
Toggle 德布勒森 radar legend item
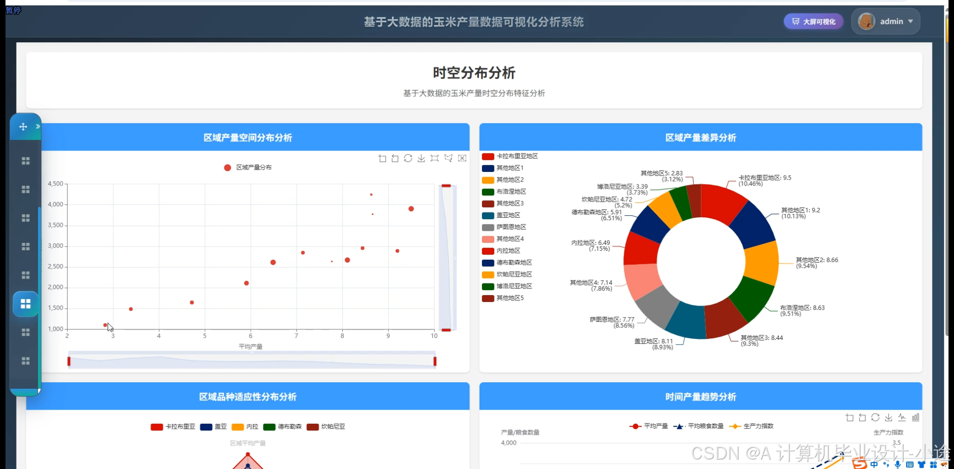(282, 427)
